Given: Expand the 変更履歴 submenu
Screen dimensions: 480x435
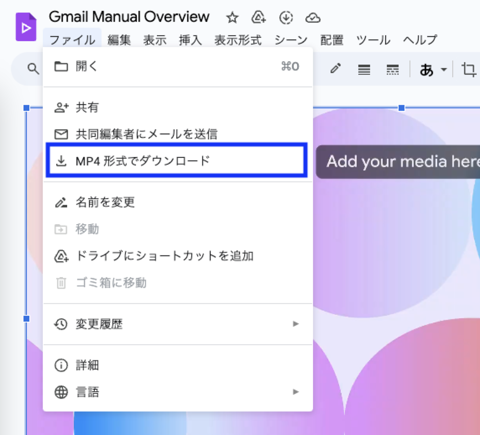Looking at the screenshot, I should pyautogui.click(x=178, y=324).
